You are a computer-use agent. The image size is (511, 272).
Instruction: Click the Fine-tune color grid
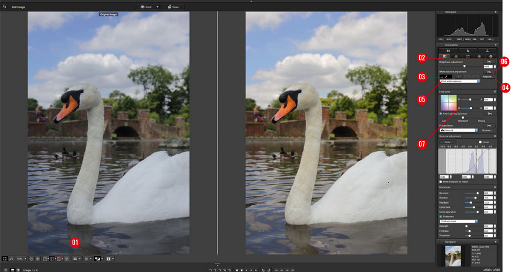pos(448,103)
